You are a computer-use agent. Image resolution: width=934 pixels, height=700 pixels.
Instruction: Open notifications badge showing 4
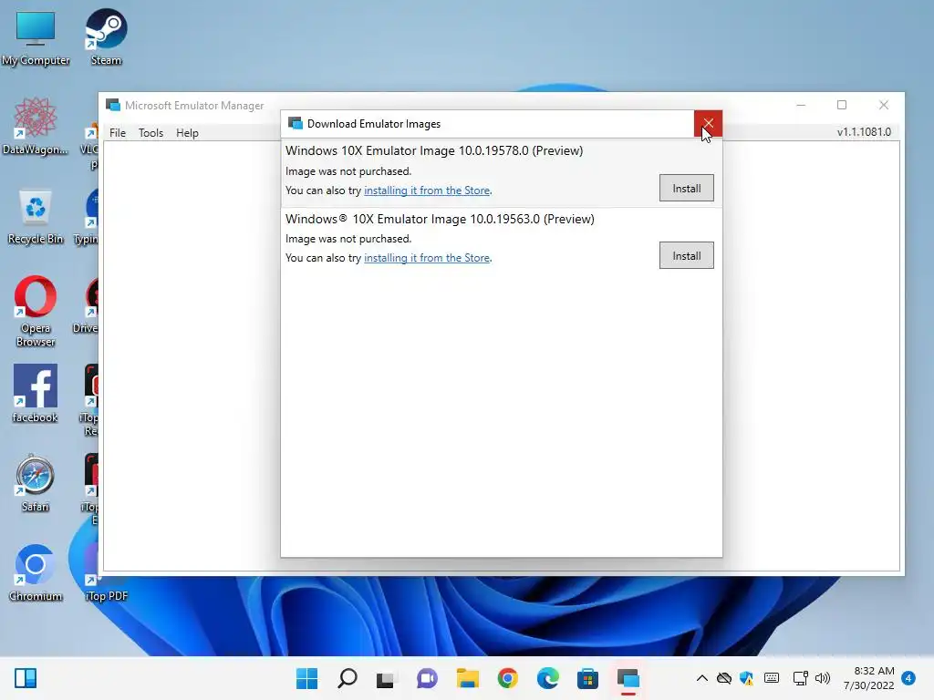908,678
